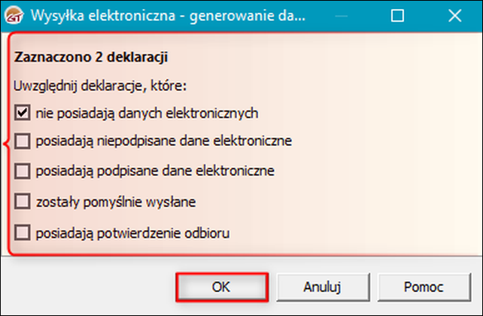
Task: Close the dialog with the X icon
Action: click(x=454, y=15)
